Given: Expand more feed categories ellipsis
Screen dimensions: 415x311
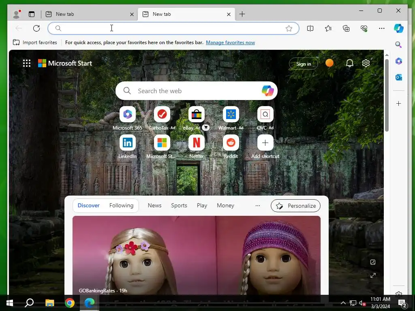Looking at the screenshot, I should pyautogui.click(x=257, y=205).
